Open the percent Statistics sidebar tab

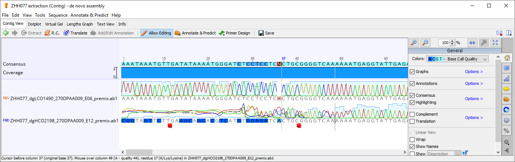[507, 131]
